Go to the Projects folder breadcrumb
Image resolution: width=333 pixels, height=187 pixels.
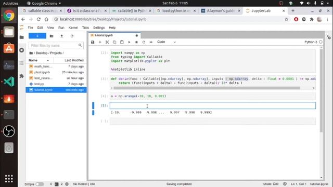click(56, 53)
